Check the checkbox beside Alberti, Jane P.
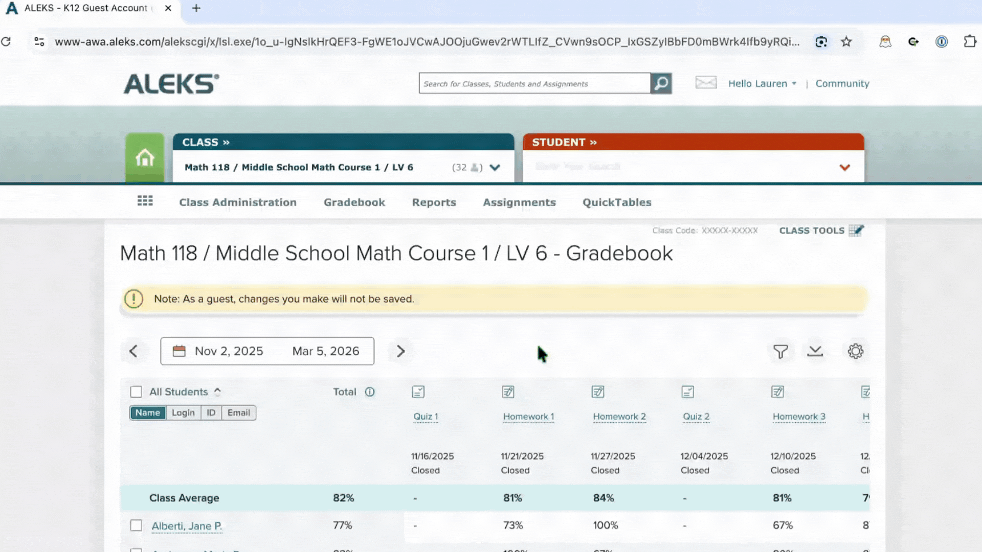The image size is (982, 552). point(136,525)
